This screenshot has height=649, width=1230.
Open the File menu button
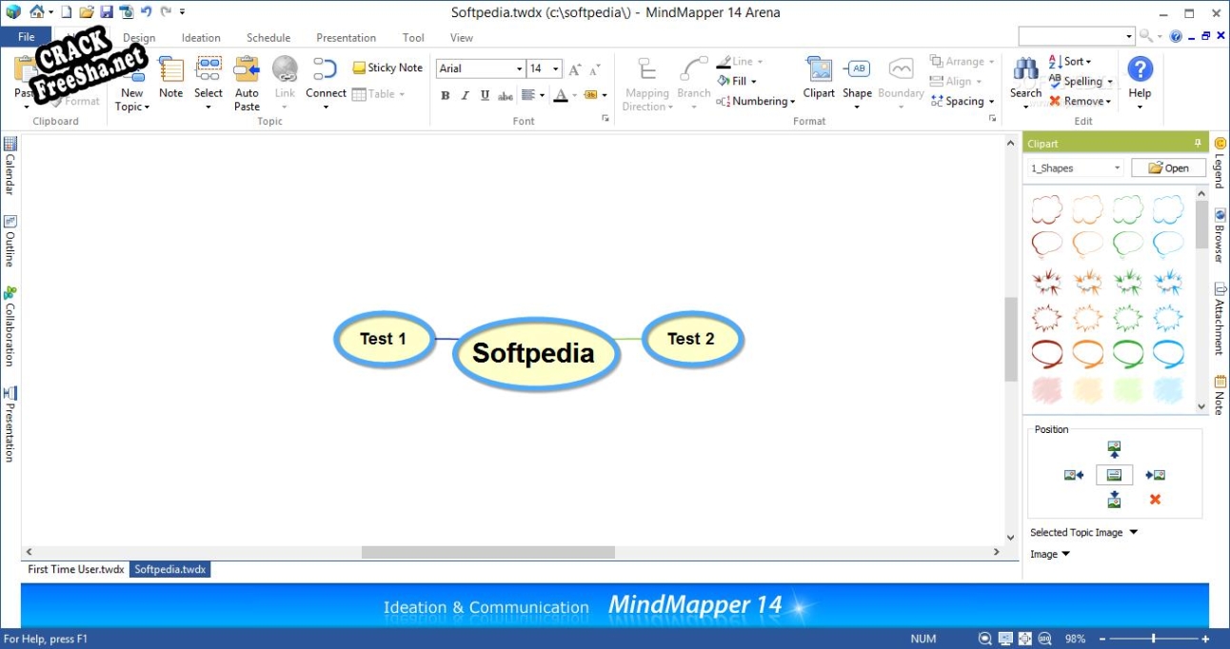(27, 37)
